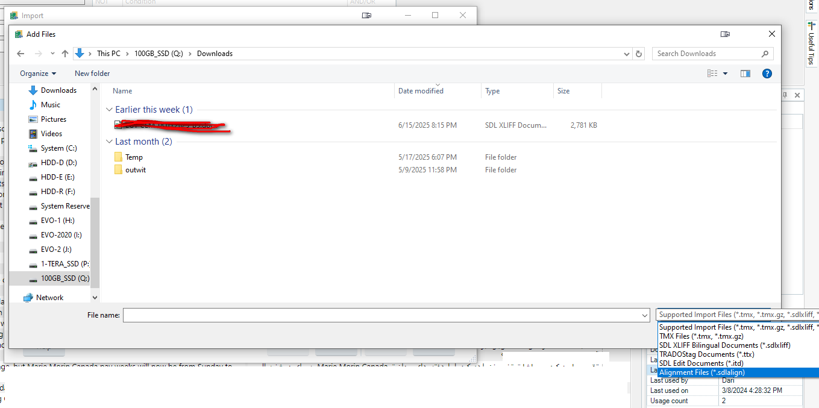This screenshot has height=408, width=819.
Task: Click the navigation pane scrollbar
Action: coord(95,243)
